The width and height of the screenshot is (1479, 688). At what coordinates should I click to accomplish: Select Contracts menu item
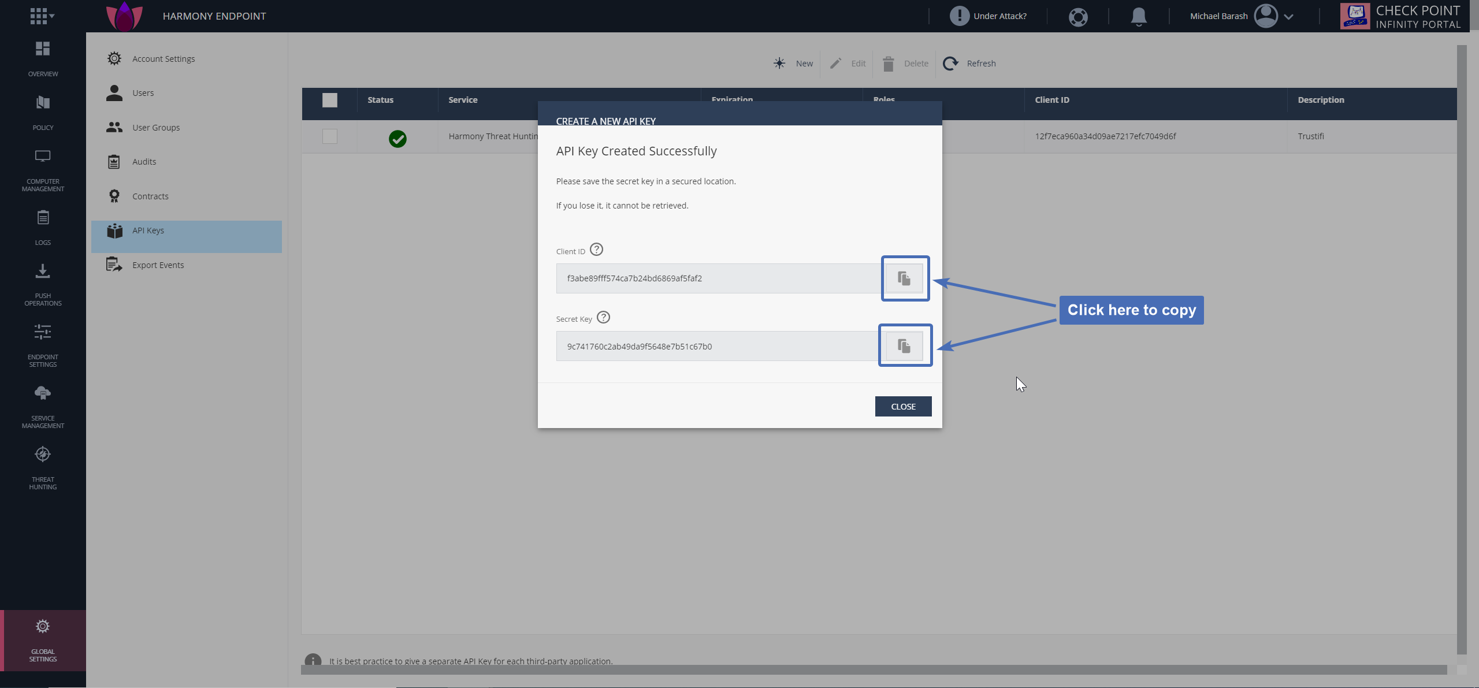[x=186, y=196]
